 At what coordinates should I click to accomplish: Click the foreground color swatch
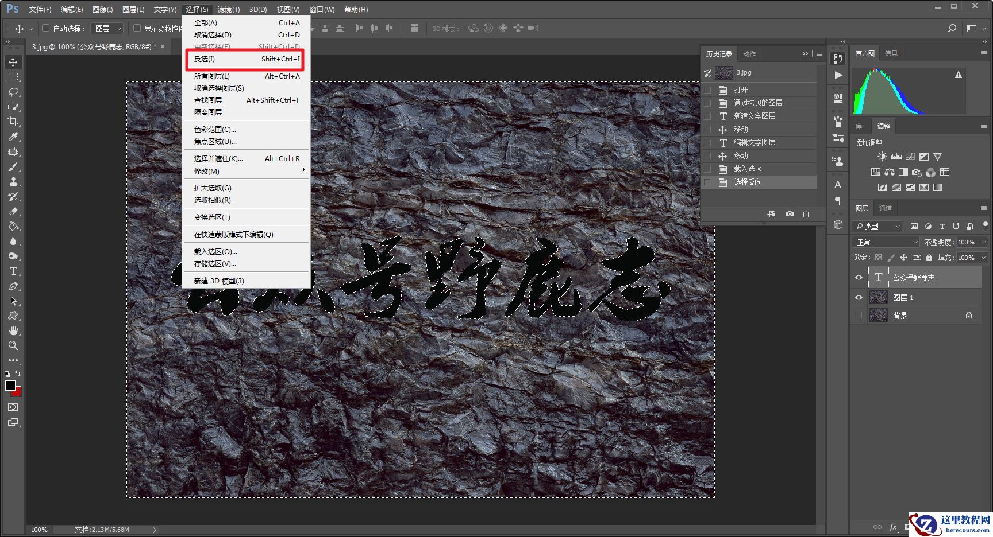point(10,386)
